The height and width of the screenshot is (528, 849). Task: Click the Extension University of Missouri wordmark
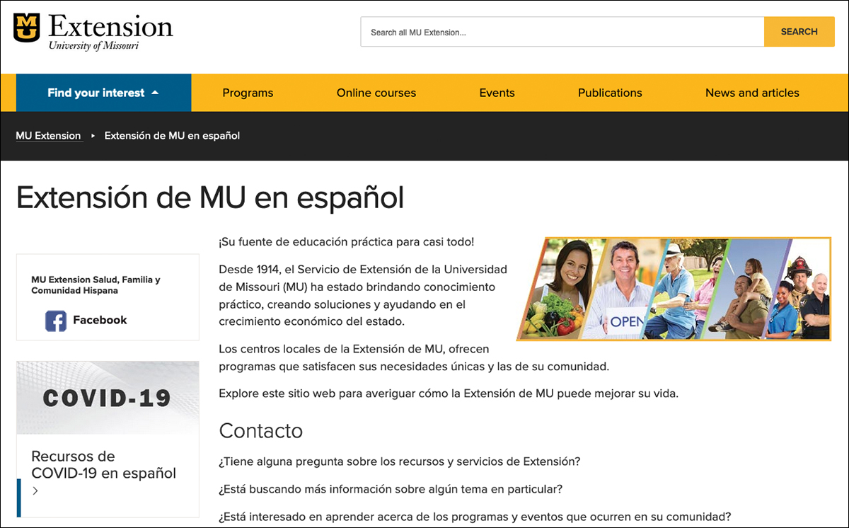point(110,33)
